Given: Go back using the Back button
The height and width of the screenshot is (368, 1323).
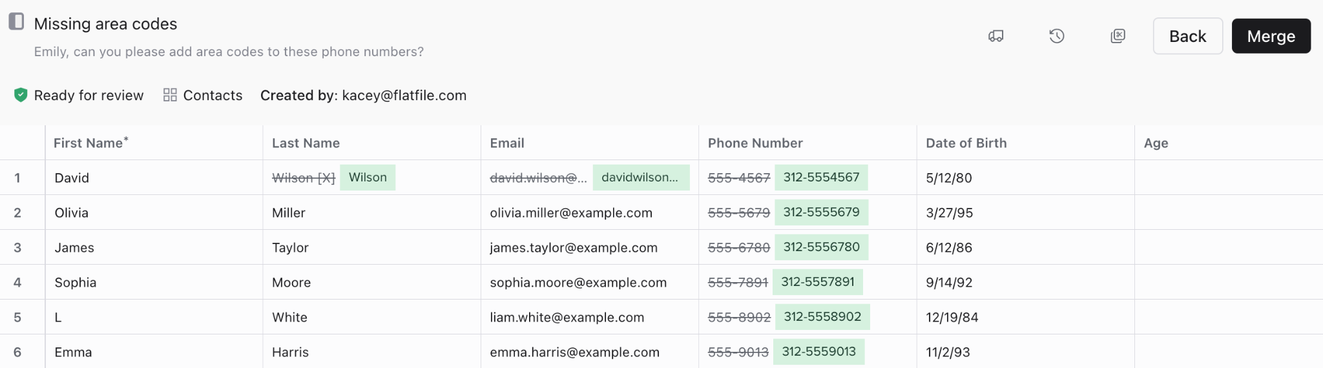Looking at the screenshot, I should 1187,36.
